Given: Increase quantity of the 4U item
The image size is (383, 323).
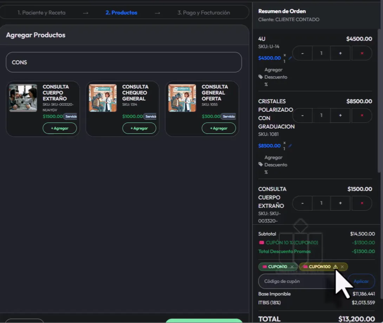Looking at the screenshot, I should [x=340, y=53].
